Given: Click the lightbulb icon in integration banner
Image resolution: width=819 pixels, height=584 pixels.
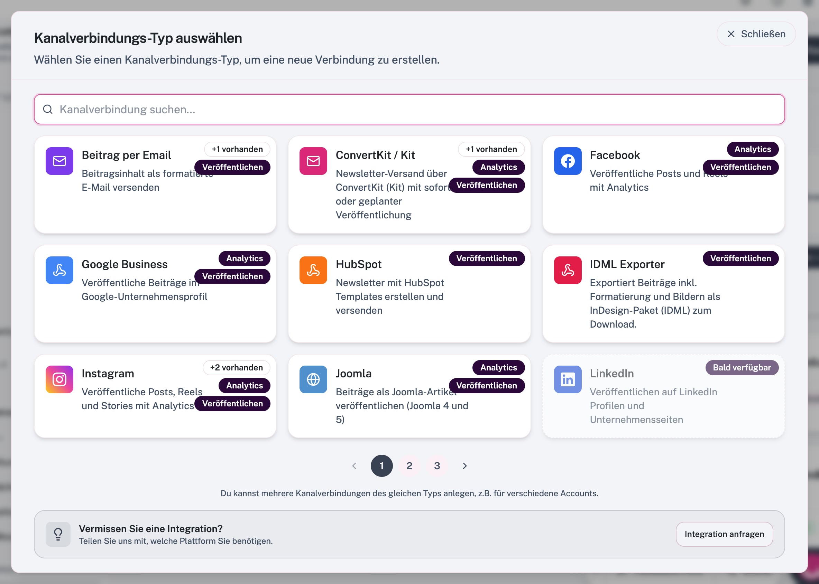Looking at the screenshot, I should tap(58, 534).
